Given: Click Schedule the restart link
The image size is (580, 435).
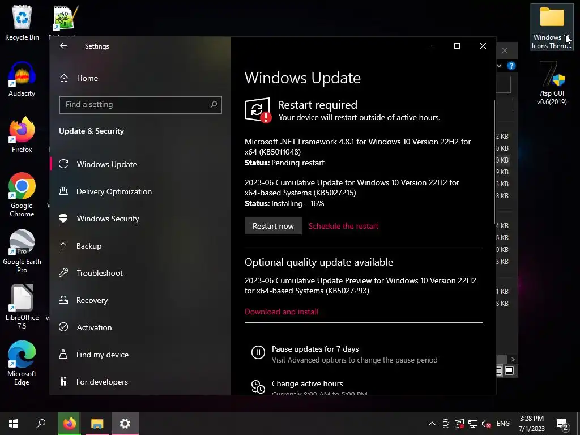Looking at the screenshot, I should (343, 226).
